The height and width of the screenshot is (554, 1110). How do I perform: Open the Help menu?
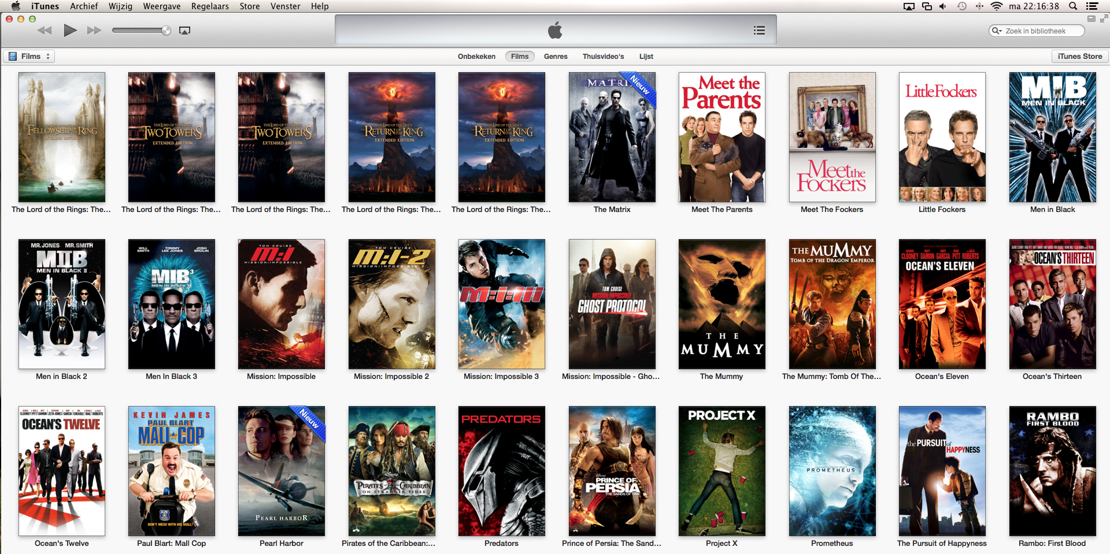320,6
